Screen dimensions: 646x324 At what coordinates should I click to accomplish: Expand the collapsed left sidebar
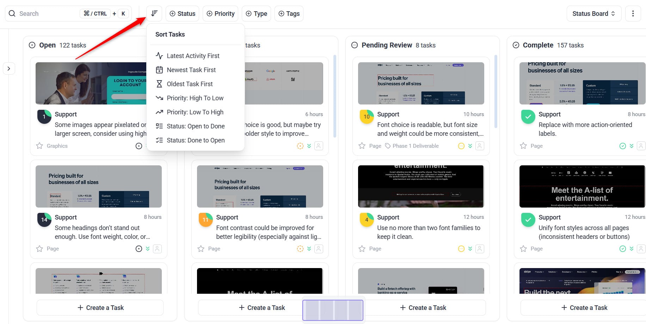[9, 68]
